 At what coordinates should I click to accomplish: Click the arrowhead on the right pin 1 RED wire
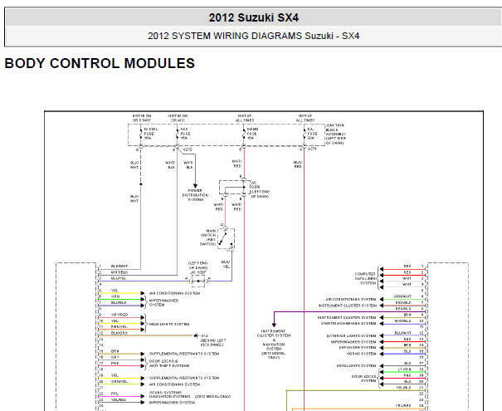point(382,269)
